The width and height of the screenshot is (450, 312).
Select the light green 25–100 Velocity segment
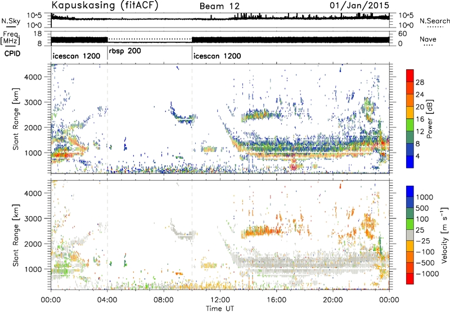[410, 224]
